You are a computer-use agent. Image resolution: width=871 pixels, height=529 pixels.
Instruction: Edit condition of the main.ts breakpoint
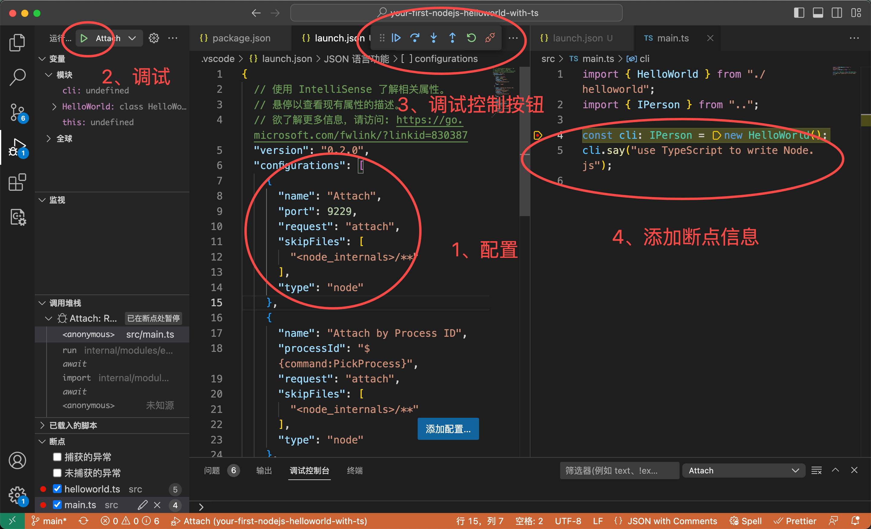[x=142, y=505]
